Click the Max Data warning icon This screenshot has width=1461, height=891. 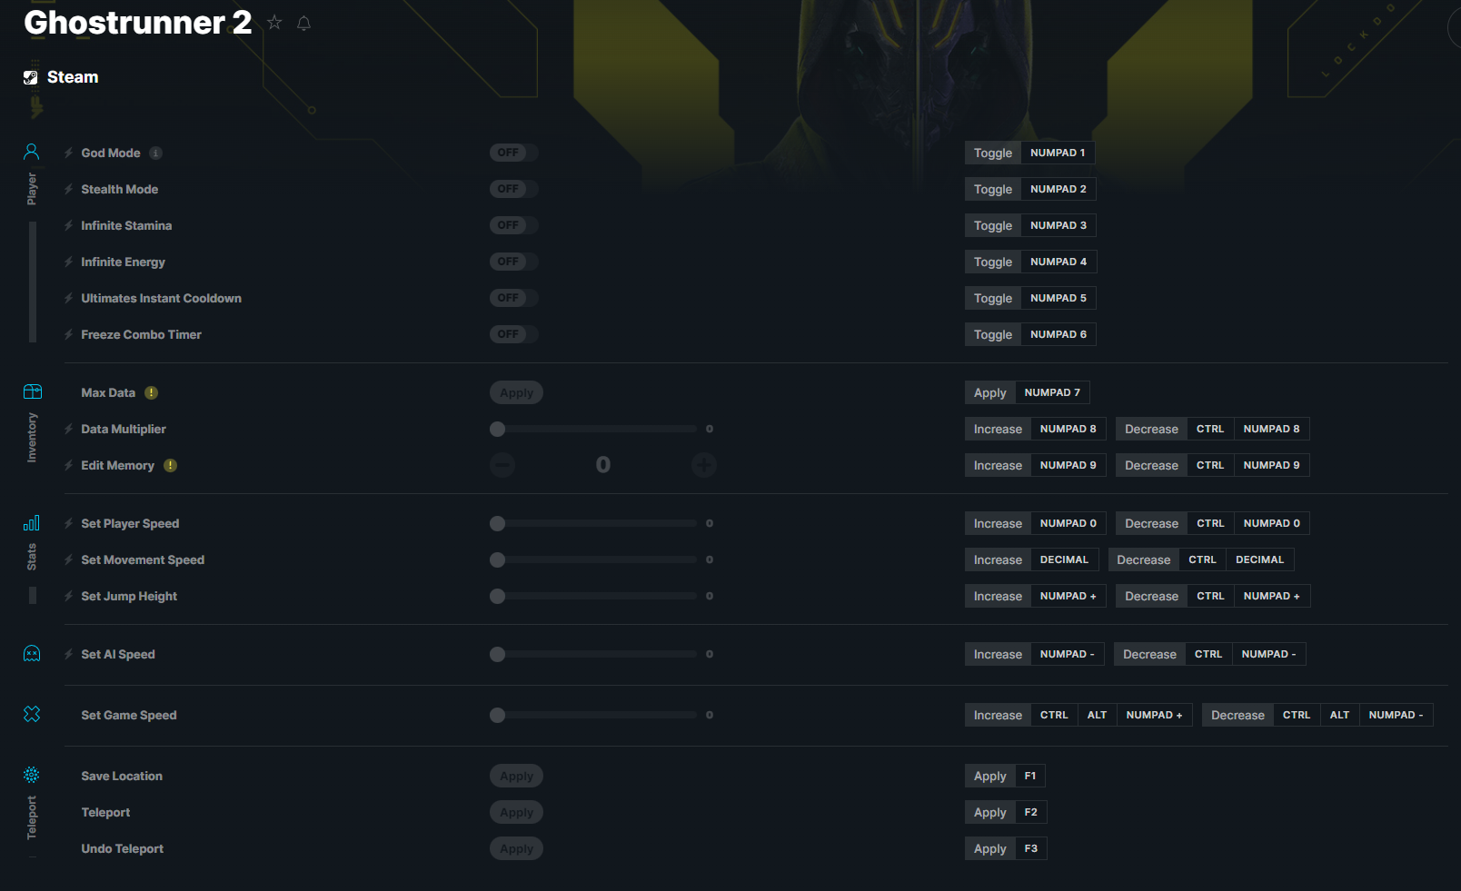(152, 393)
